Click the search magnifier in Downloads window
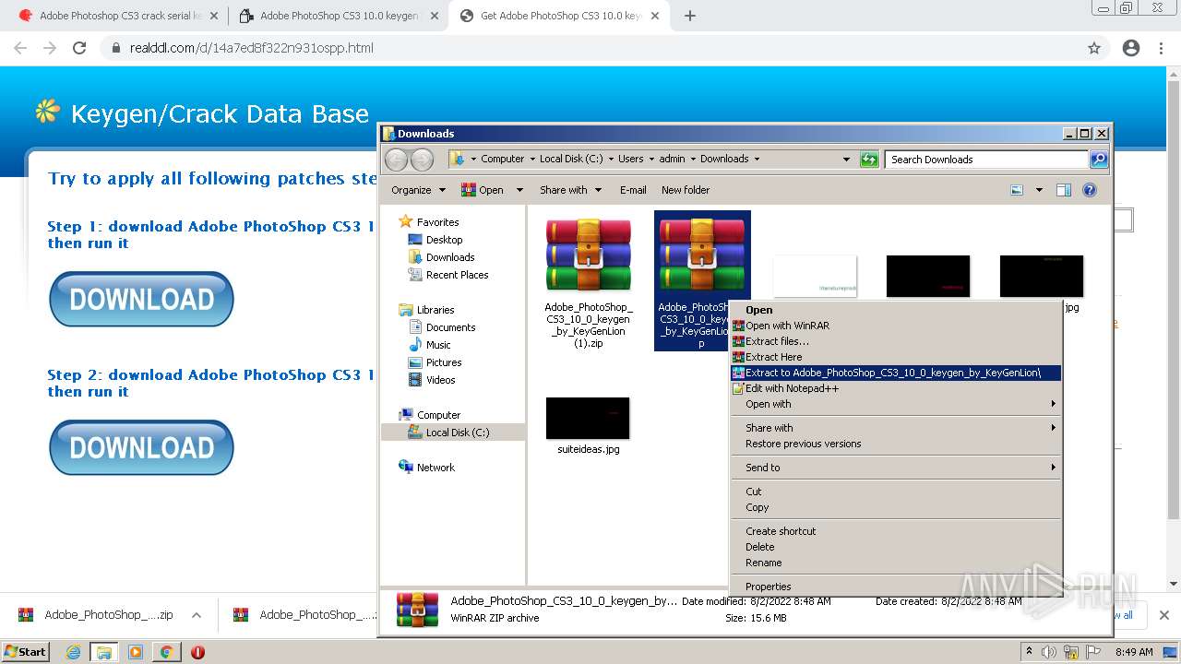The height and width of the screenshot is (664, 1181). (x=1098, y=159)
